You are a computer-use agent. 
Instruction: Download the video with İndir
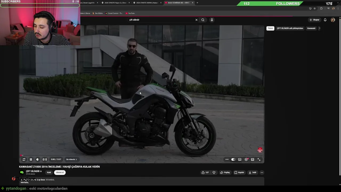[x=253, y=173]
